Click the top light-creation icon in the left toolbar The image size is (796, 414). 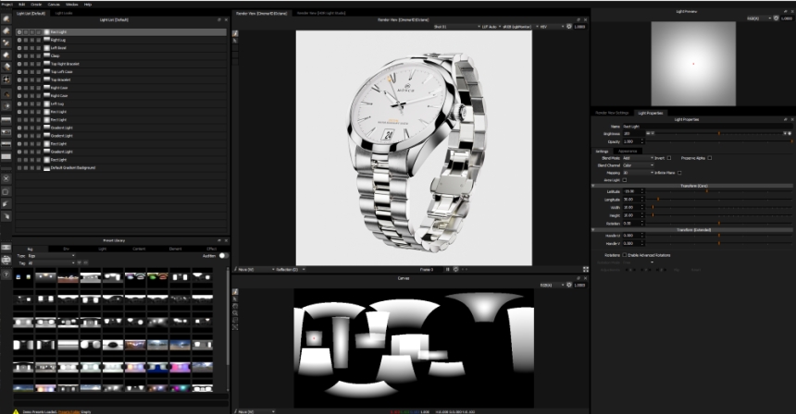tap(6, 18)
